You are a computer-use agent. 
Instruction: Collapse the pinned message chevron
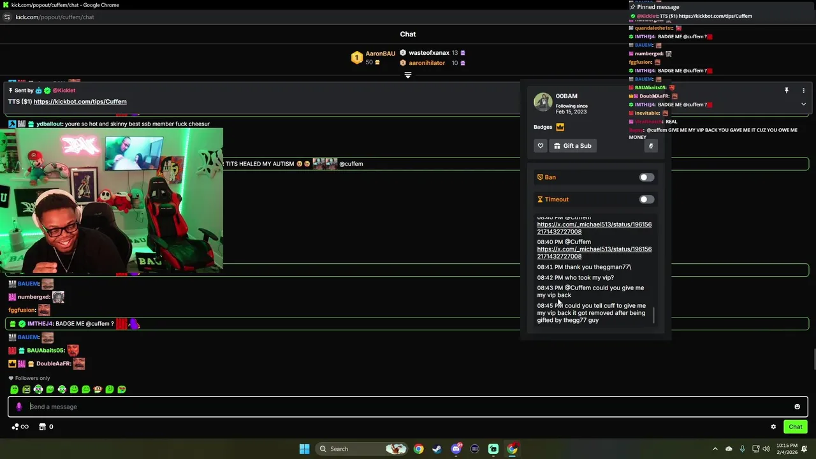pos(803,104)
